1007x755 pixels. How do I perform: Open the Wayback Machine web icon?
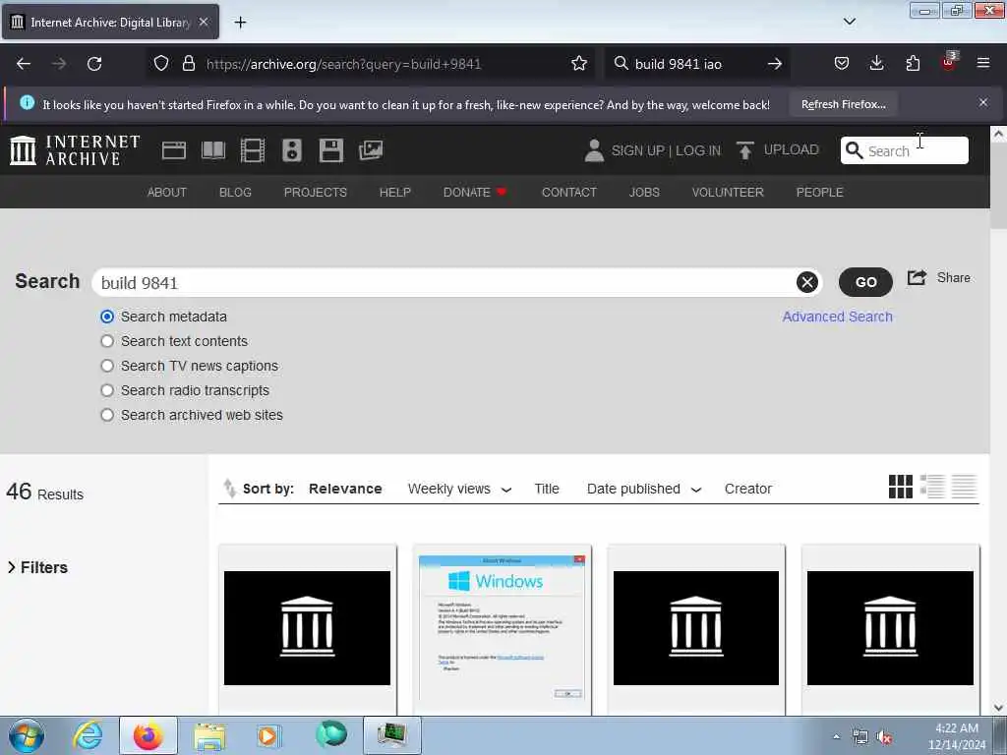point(173,150)
